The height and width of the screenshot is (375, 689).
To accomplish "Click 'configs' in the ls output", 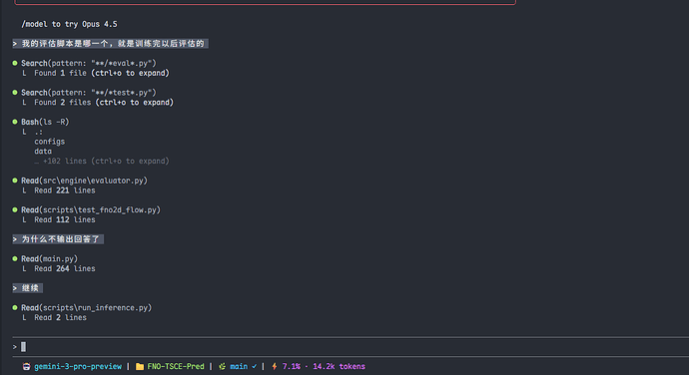I will click(50, 142).
